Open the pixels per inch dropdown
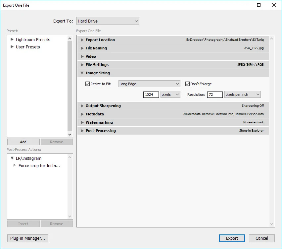The image size is (282, 249). pos(242,94)
